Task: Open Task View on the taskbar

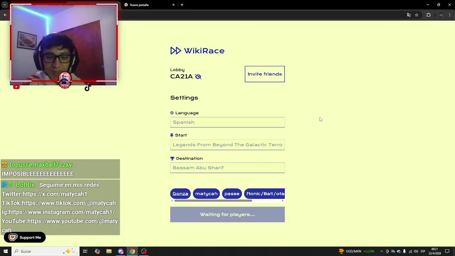Action: pos(85,251)
